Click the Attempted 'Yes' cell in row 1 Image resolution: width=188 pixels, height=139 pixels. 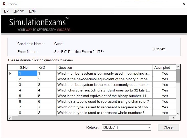pyautogui.click(x=164, y=73)
